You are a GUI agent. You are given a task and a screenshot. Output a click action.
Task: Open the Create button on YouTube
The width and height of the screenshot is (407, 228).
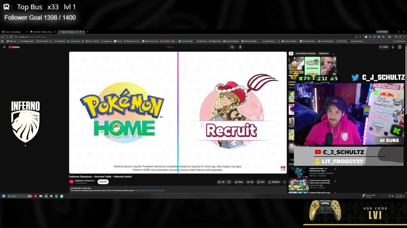[383, 47]
